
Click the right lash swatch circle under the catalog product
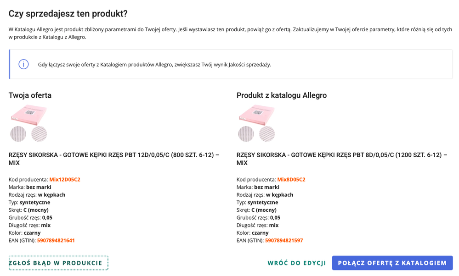(266, 134)
